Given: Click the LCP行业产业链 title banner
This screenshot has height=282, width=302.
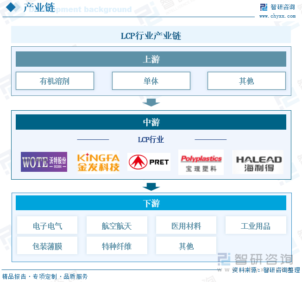Looking at the screenshot, I should point(151,35).
